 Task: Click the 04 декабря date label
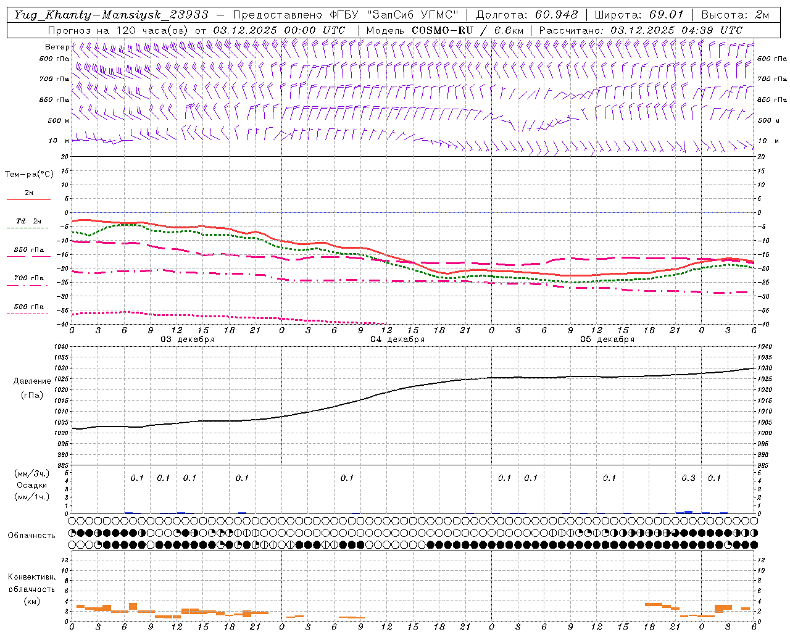pyautogui.click(x=397, y=339)
